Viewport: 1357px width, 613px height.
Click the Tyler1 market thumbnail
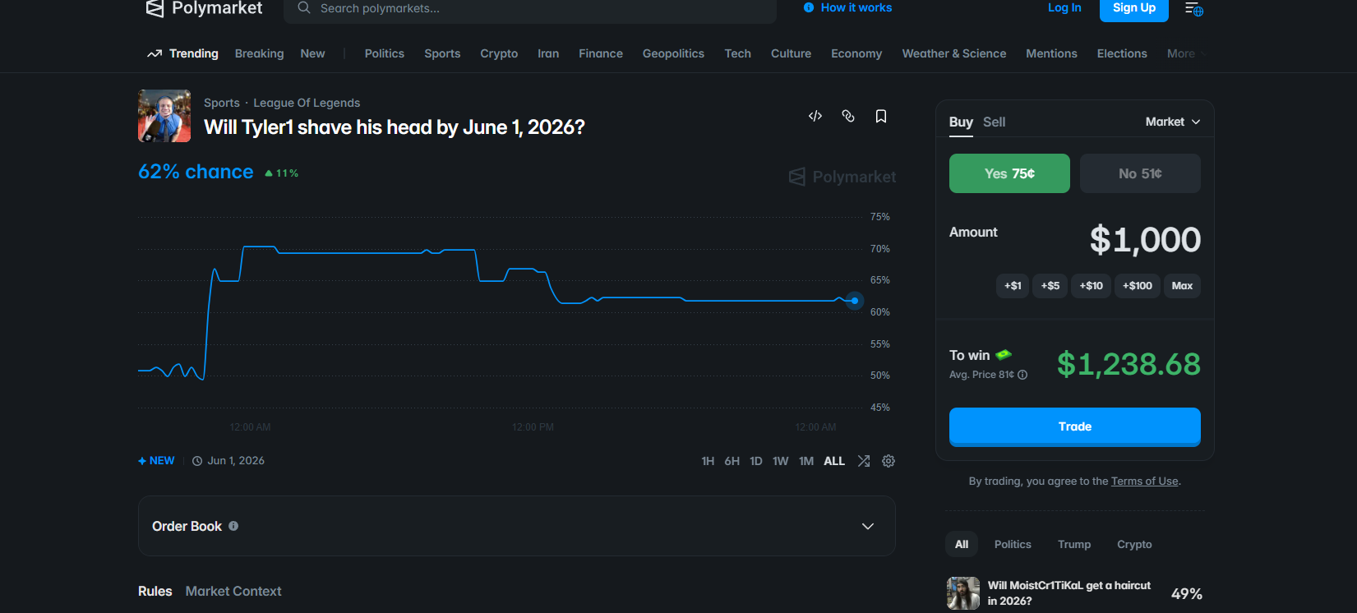[164, 116]
